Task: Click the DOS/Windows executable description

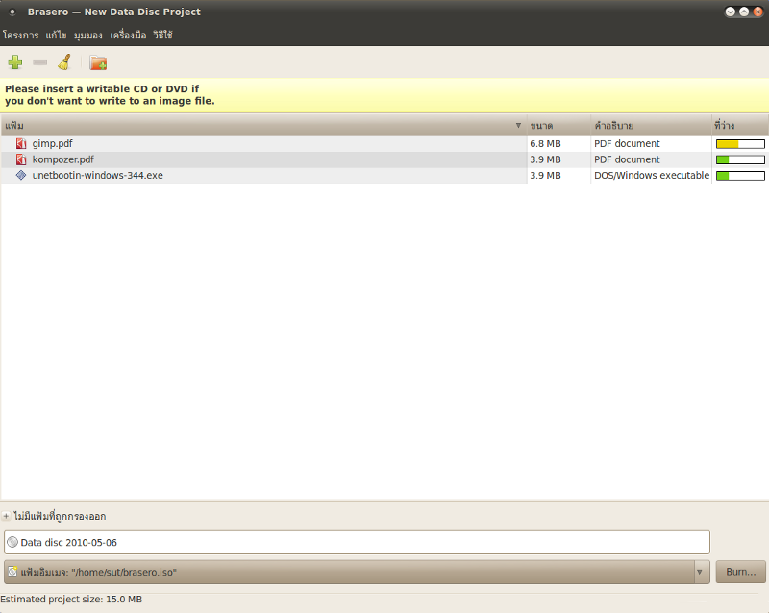Action: 652,175
